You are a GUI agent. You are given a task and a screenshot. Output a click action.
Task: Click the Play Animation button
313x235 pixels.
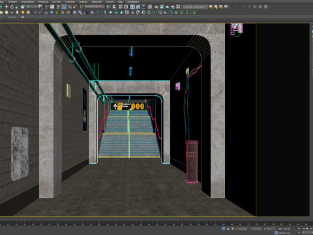[308, 228]
